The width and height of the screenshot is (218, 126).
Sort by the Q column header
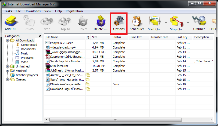[x=88, y=37]
